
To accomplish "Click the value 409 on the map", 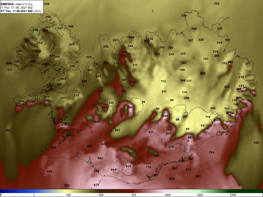I will (x=131, y=37).
